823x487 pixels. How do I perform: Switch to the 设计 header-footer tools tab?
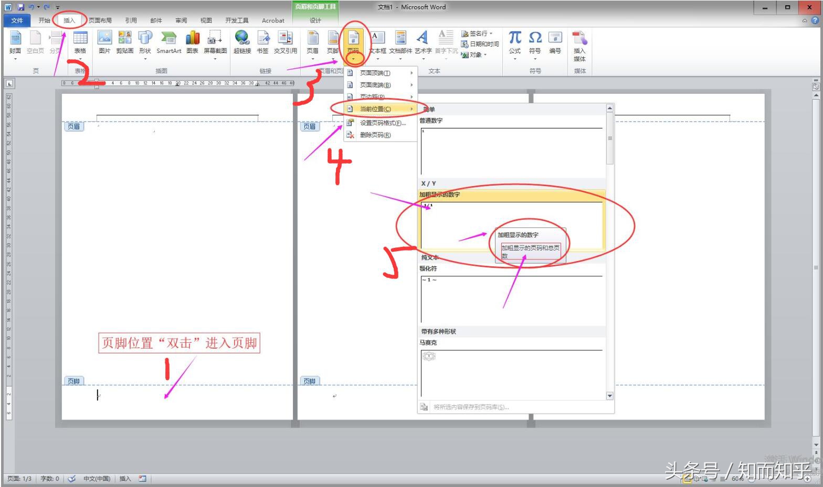pos(315,20)
